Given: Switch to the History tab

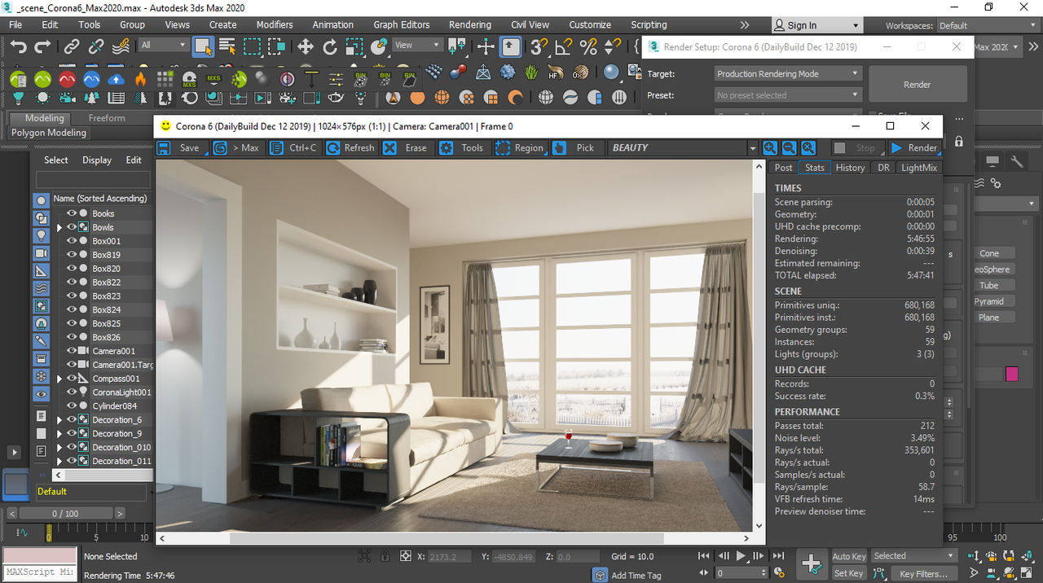Looking at the screenshot, I should (x=850, y=167).
